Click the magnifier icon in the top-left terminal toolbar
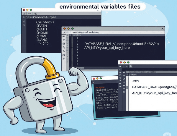This screenshot has width=177, height=136. (x=36, y=14)
